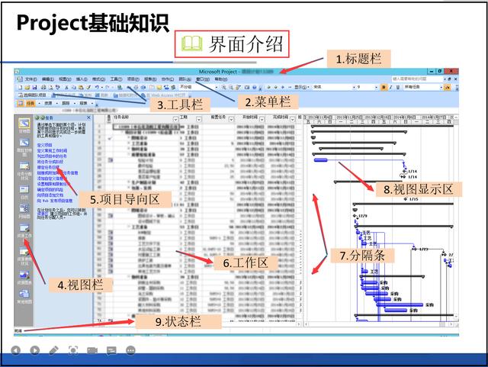
Task: Toggle the Project Guide show/hide icon
Action: (x=21, y=103)
